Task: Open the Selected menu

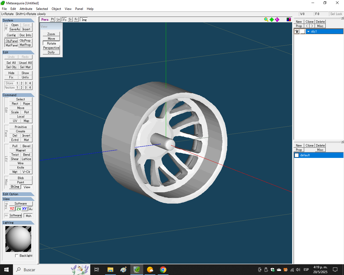Action: pos(42,9)
